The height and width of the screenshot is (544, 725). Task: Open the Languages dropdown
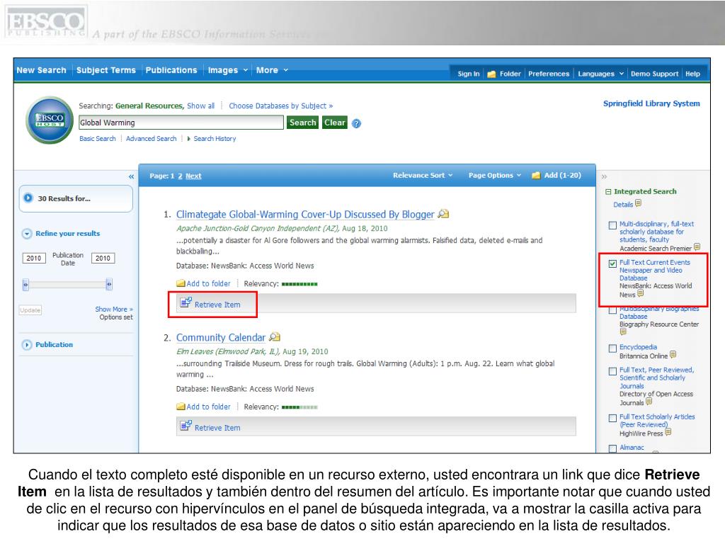point(600,74)
